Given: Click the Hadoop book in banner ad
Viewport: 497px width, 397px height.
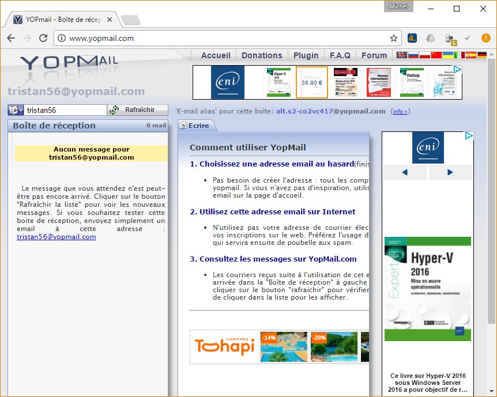Looking at the screenshot, I should coord(412,82).
